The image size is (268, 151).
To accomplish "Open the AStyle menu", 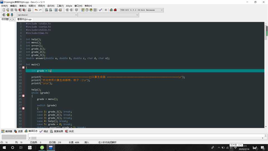I will (69, 6).
